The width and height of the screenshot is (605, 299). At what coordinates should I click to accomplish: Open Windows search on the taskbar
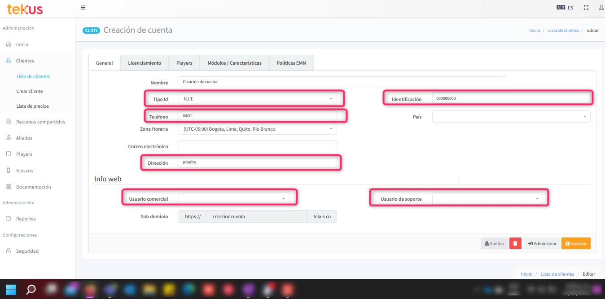point(31,289)
